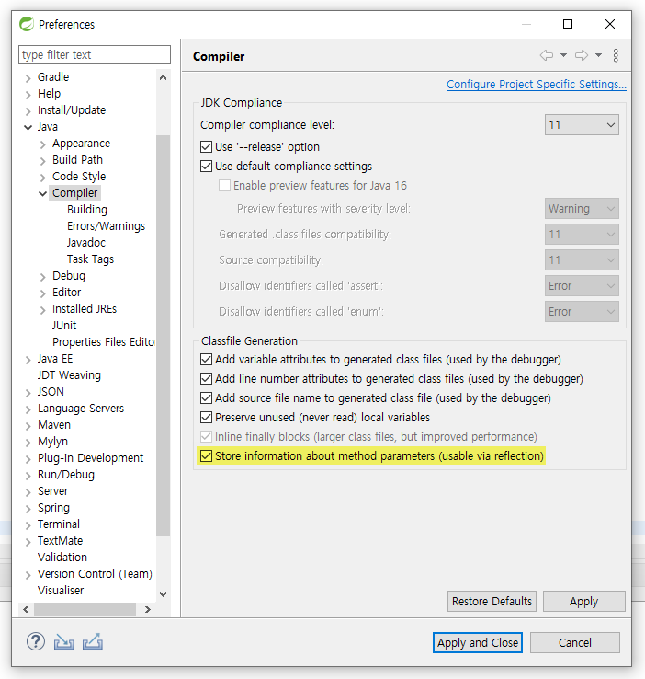Open forward history dropdown arrow
Viewport: 645px width, 679px height.
[598, 55]
